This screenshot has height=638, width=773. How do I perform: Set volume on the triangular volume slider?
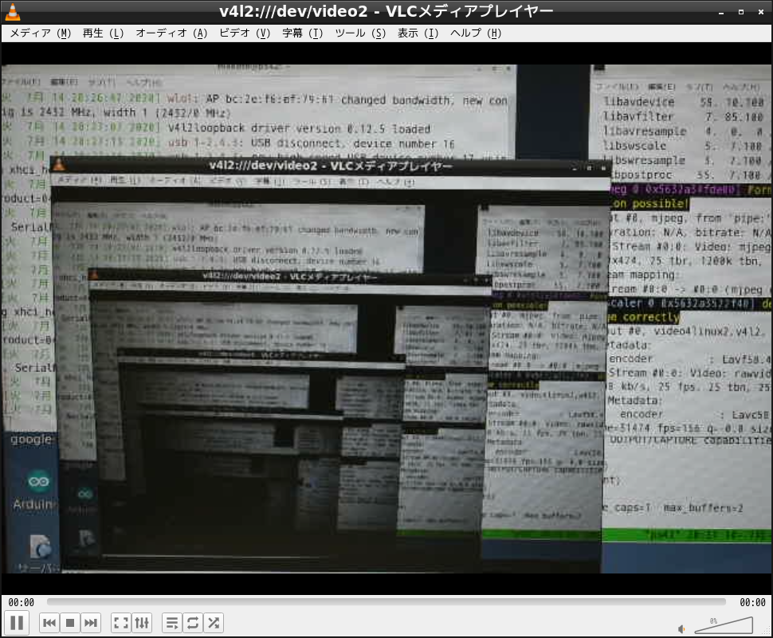724,626
